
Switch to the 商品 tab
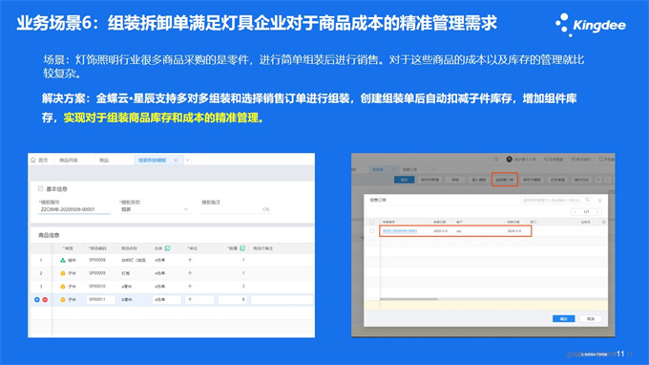pos(104,160)
